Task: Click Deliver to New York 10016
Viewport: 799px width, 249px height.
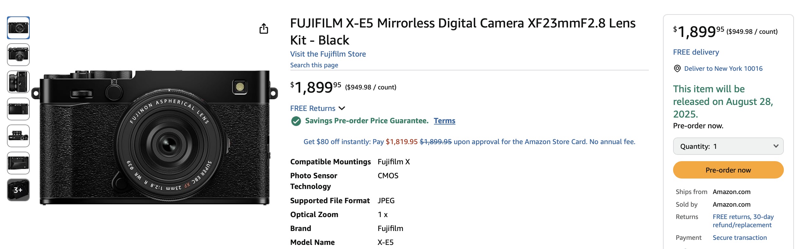Action: click(x=723, y=69)
